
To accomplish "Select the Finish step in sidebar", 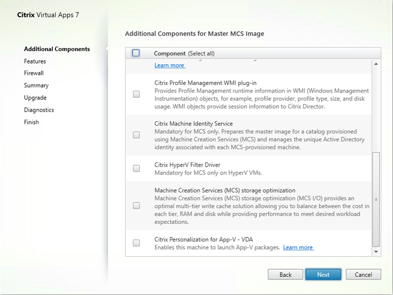I will pos(32,122).
